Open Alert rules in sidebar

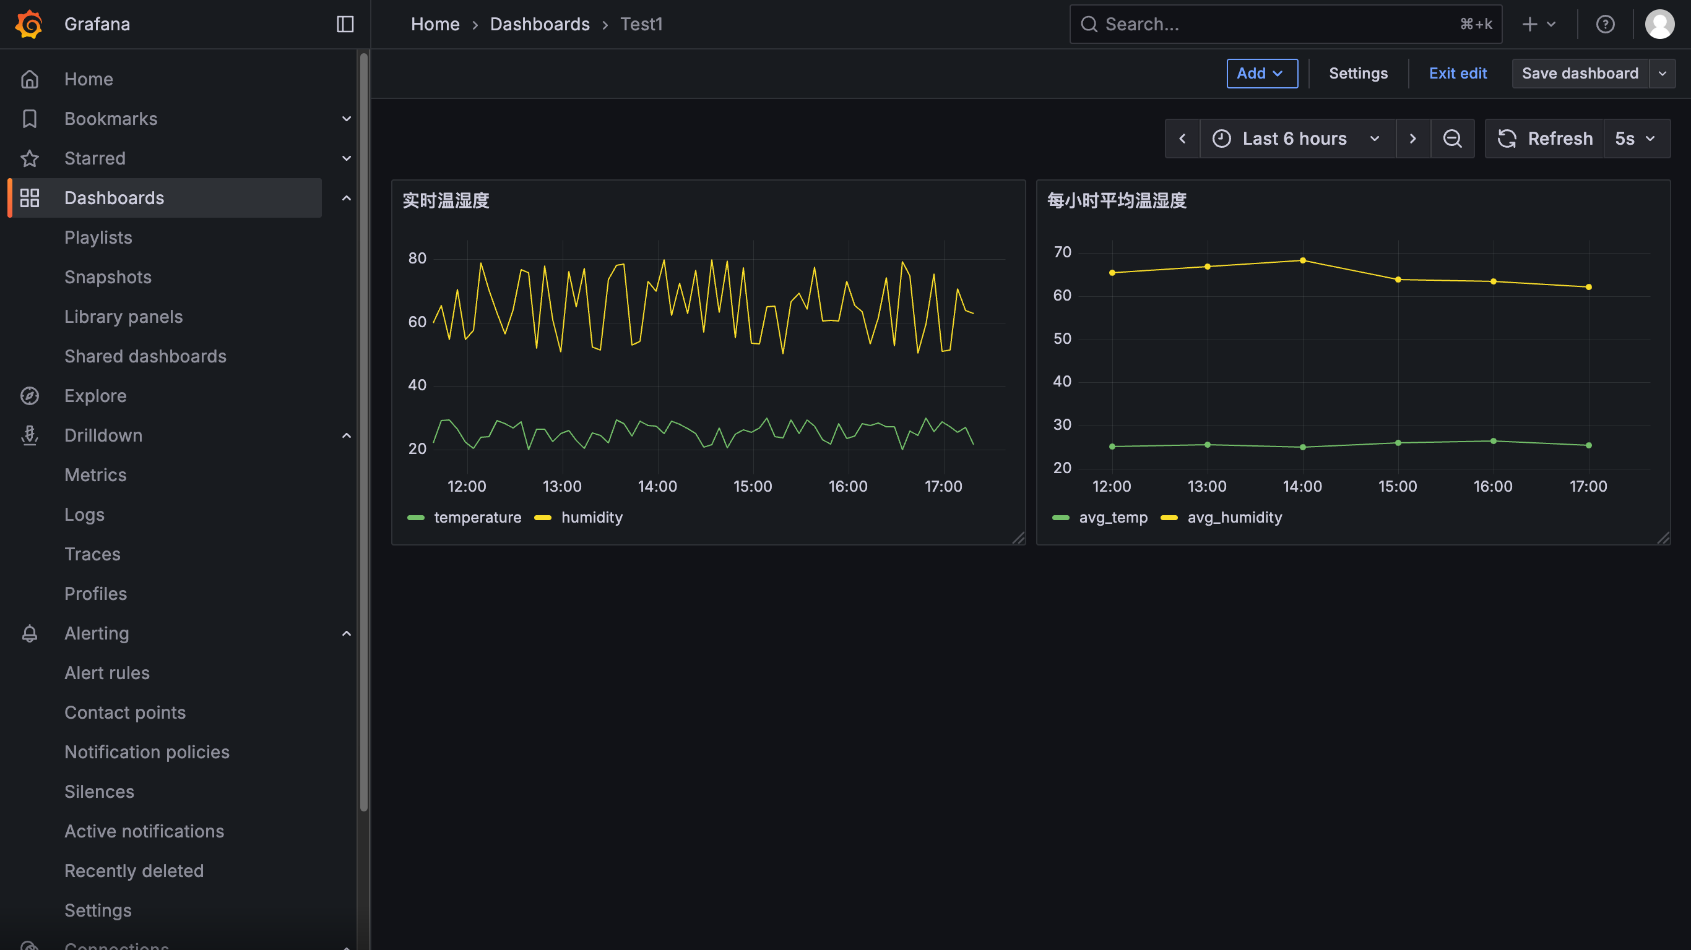[107, 672]
